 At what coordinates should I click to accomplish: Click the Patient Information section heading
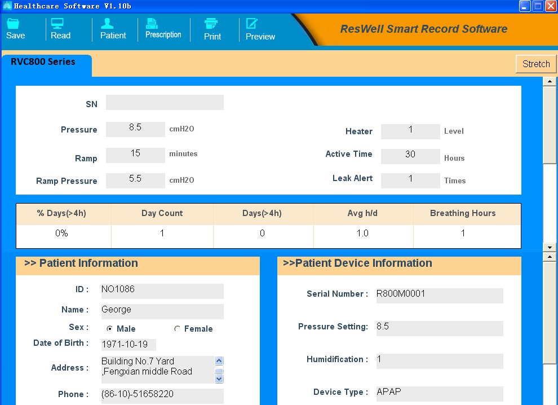click(x=81, y=263)
